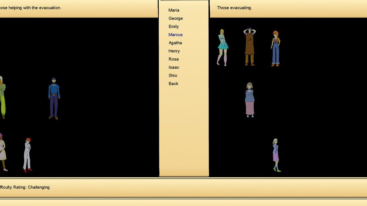Choose Isaac from the character menu
367x206 pixels.
click(x=174, y=68)
